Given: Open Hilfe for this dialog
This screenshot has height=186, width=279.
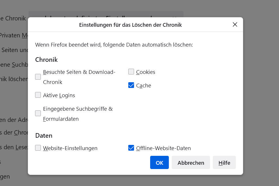Looking at the screenshot, I should (x=224, y=163).
